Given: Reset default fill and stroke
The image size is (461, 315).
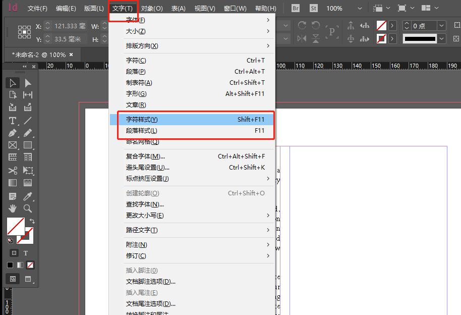Looking at the screenshot, I should tap(10, 241).
